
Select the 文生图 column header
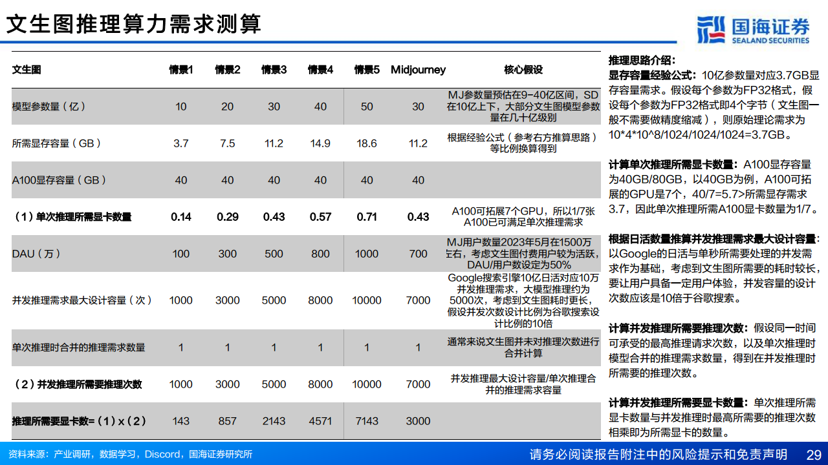pyautogui.click(x=27, y=70)
